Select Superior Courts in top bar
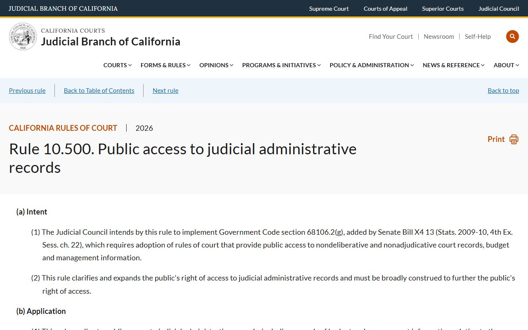Viewport: 528px width, 330px height. [443, 9]
